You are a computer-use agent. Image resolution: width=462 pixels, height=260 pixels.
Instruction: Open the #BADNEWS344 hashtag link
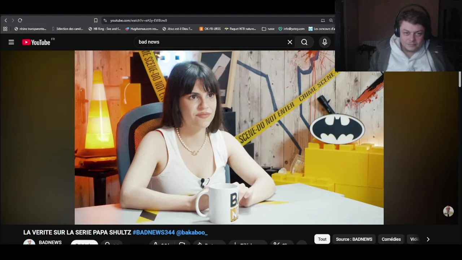click(153, 233)
